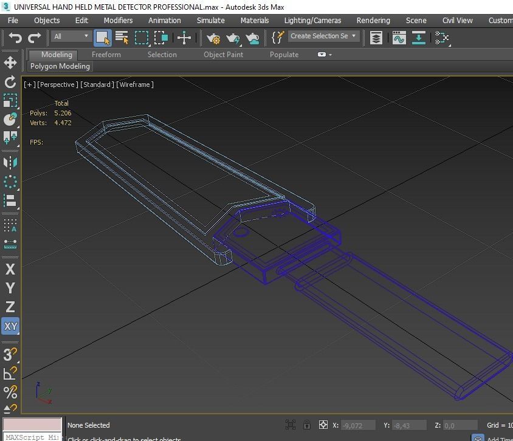Click the icon below the Place tool

10,138
